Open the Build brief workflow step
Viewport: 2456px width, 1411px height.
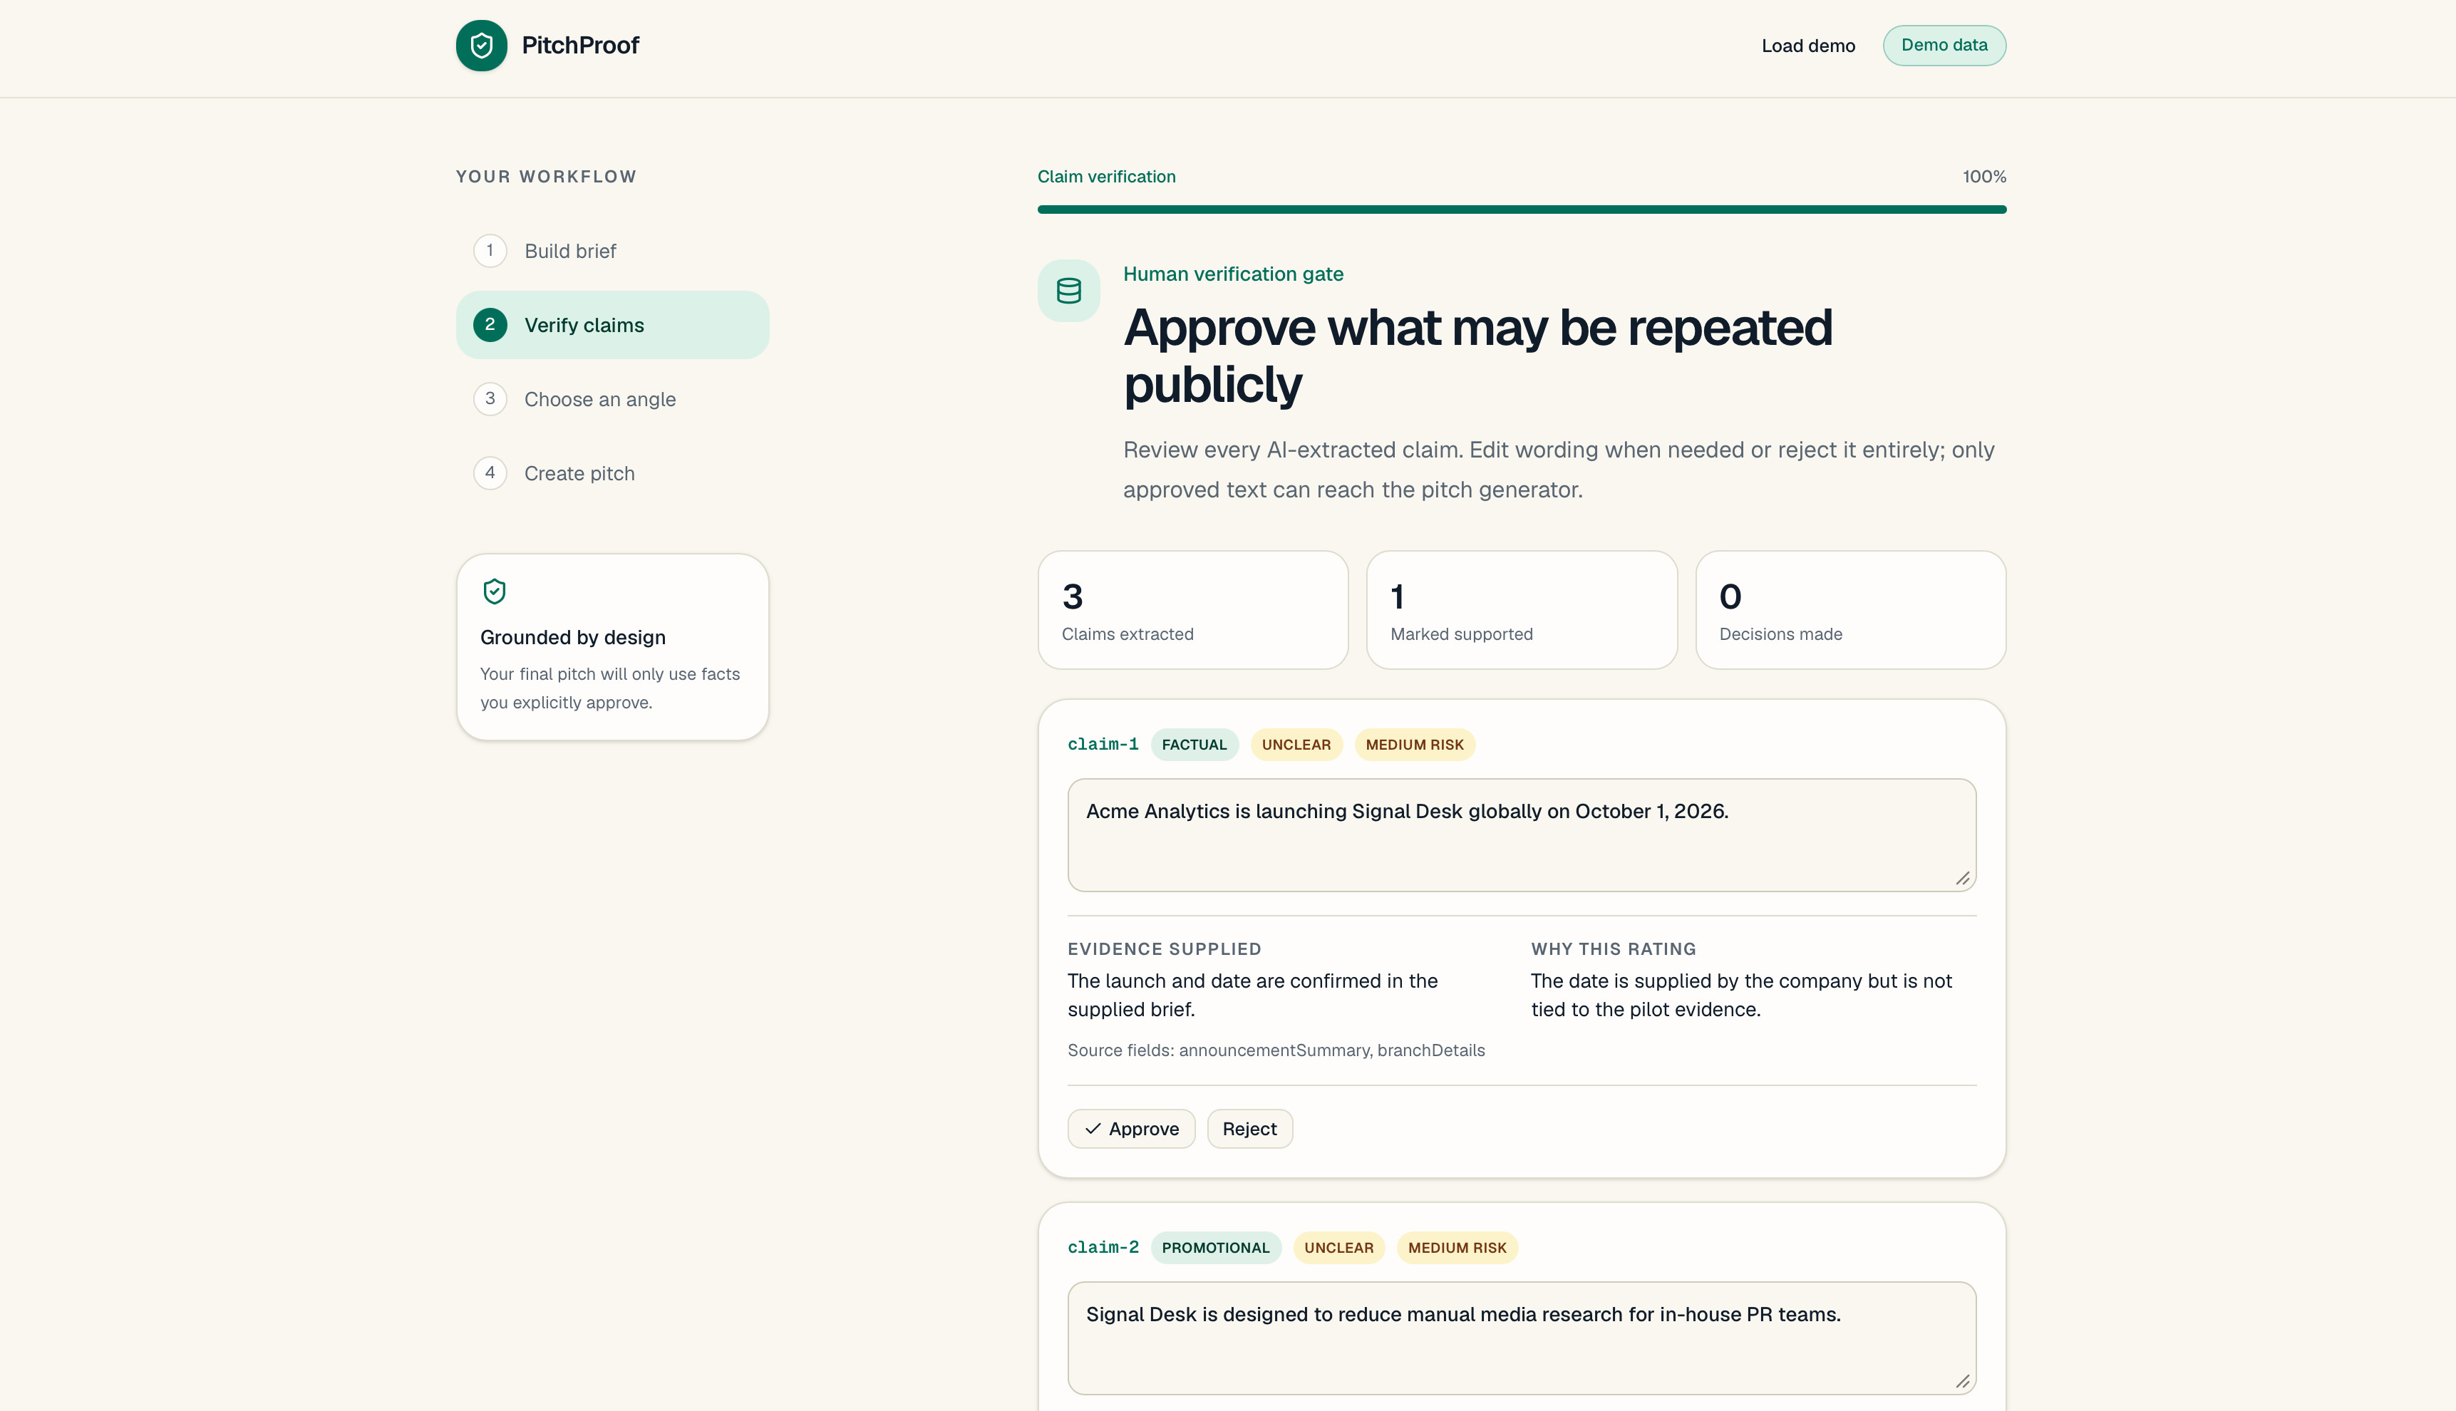click(612, 251)
